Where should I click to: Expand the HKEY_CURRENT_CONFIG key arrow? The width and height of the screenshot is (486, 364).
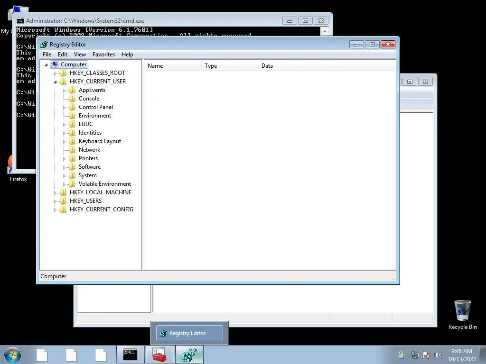pos(55,210)
